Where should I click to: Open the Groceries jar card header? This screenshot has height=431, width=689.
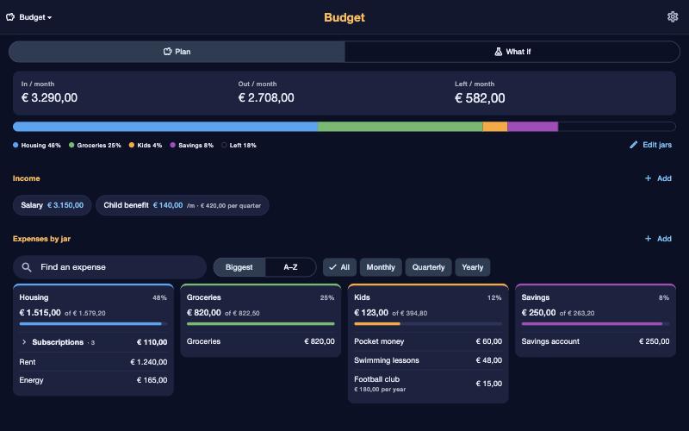261,297
